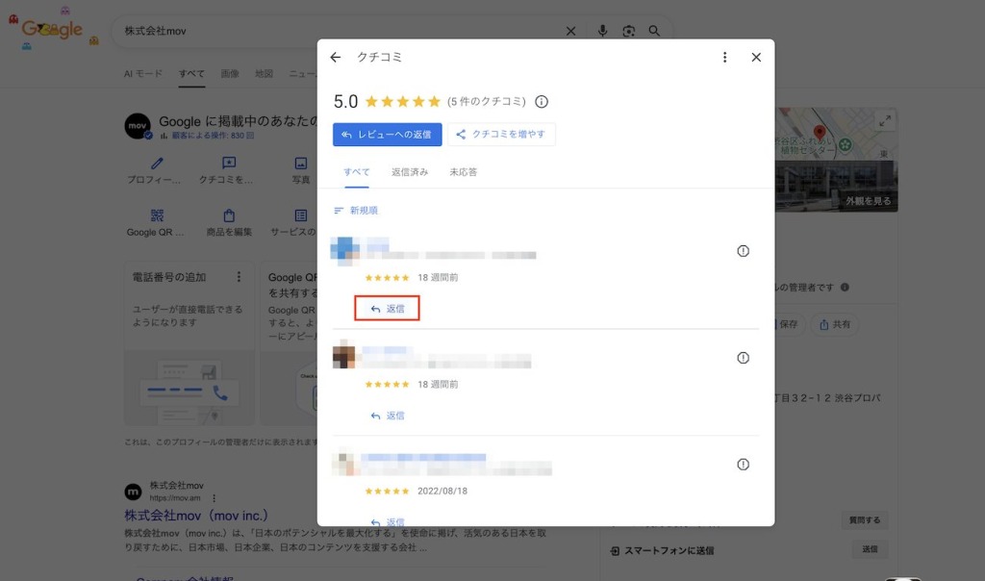
Task: Click the info icon on the second review
Action: [x=743, y=358]
